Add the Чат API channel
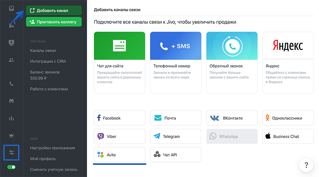This screenshot has height=177, width=319. pos(176,155)
